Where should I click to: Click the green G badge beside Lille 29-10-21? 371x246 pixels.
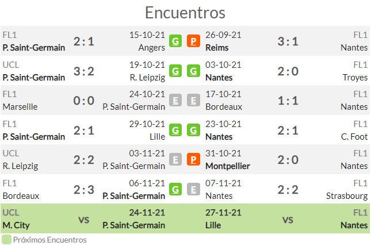tap(175, 130)
